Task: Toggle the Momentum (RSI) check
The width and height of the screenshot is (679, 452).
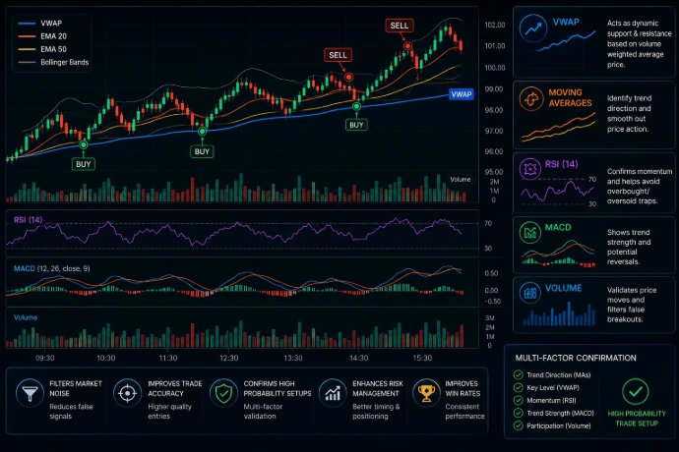Action: tap(518, 401)
